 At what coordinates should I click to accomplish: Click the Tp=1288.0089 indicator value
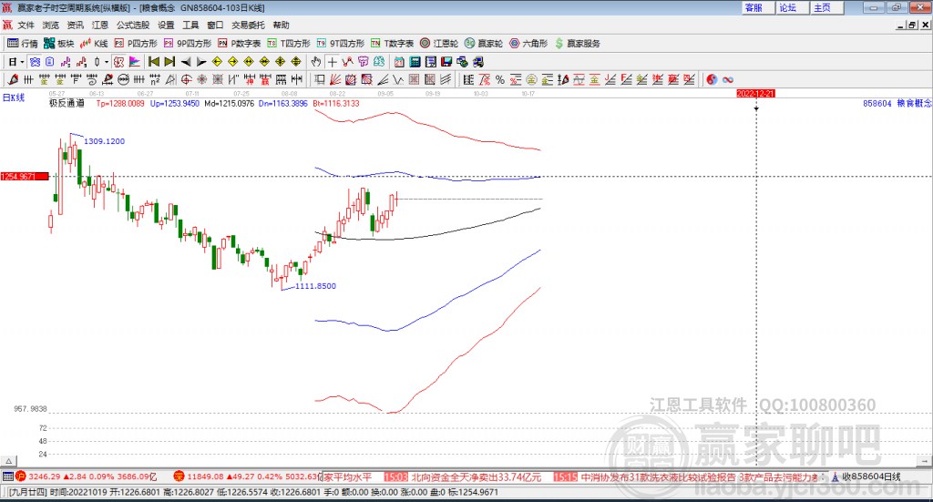click(x=120, y=104)
